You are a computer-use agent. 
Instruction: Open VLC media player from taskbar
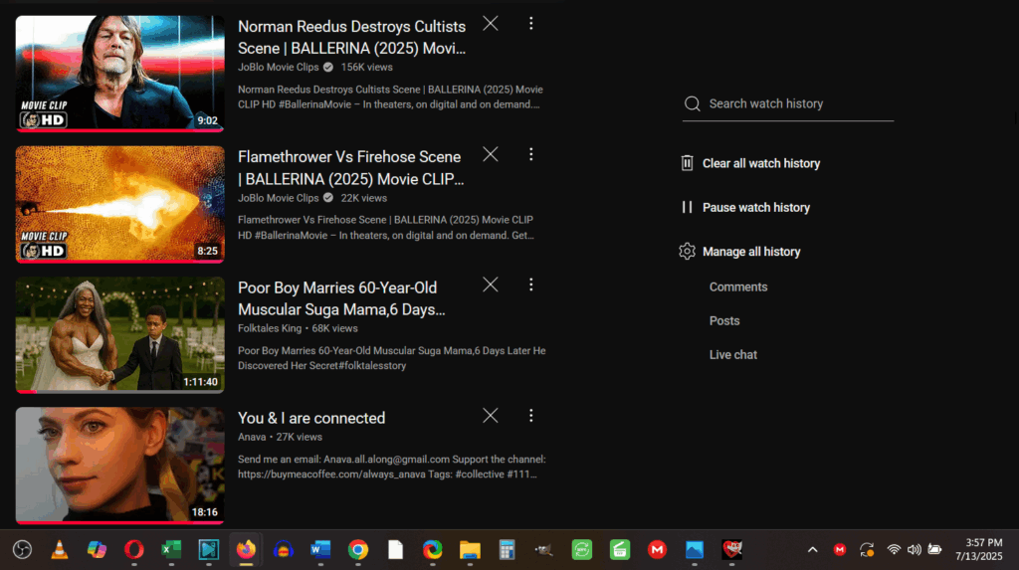(59, 550)
